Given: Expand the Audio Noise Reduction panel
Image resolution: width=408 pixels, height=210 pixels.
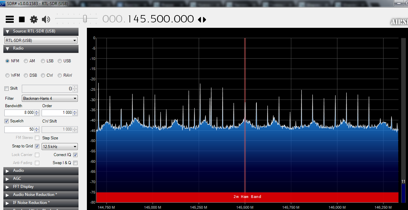Looking at the screenshot, I should click(41, 195).
